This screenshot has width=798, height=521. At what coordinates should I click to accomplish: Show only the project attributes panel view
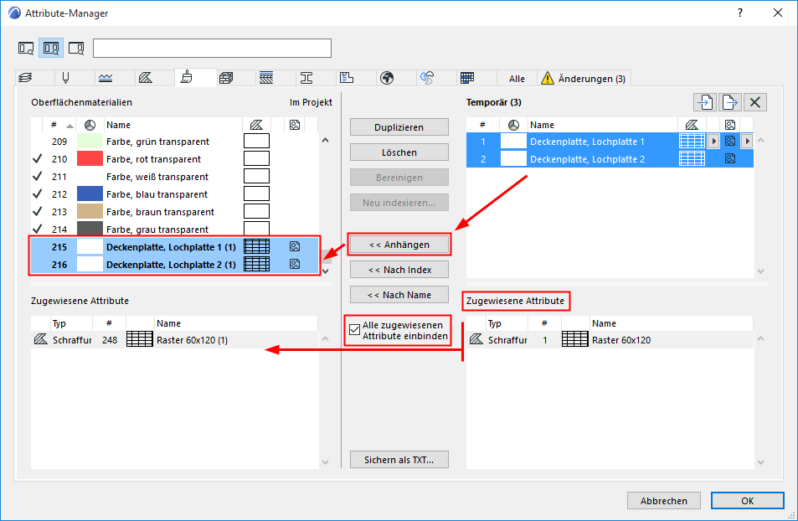[26, 49]
